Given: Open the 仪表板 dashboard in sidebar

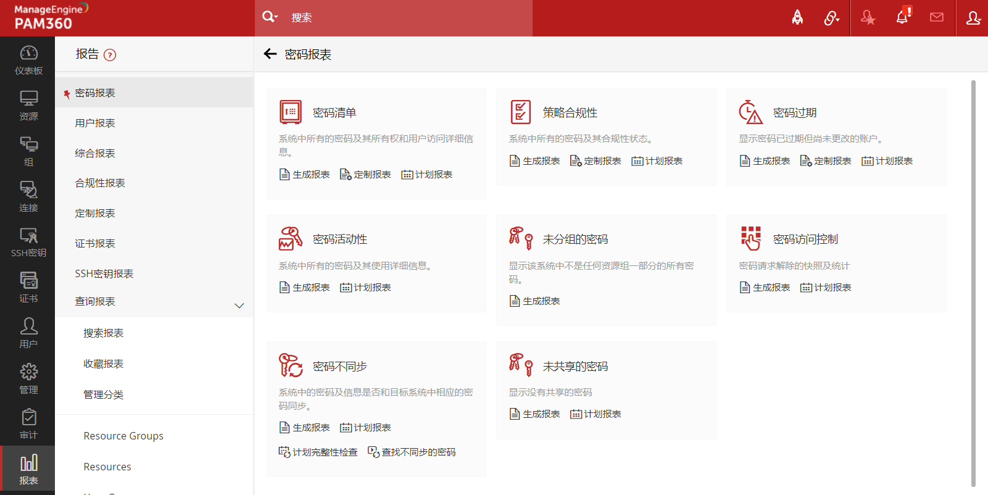Looking at the screenshot, I should coord(28,60).
